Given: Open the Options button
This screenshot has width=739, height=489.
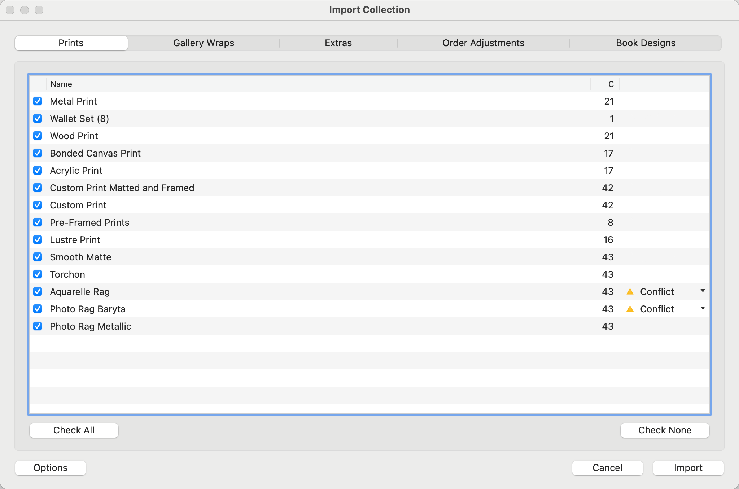Looking at the screenshot, I should (51, 468).
